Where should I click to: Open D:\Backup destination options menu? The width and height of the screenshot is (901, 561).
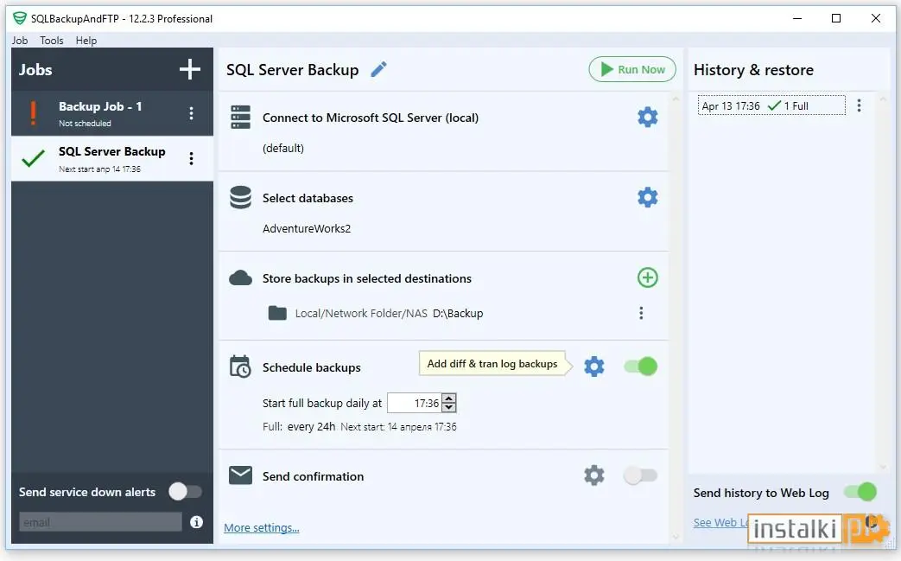(641, 313)
